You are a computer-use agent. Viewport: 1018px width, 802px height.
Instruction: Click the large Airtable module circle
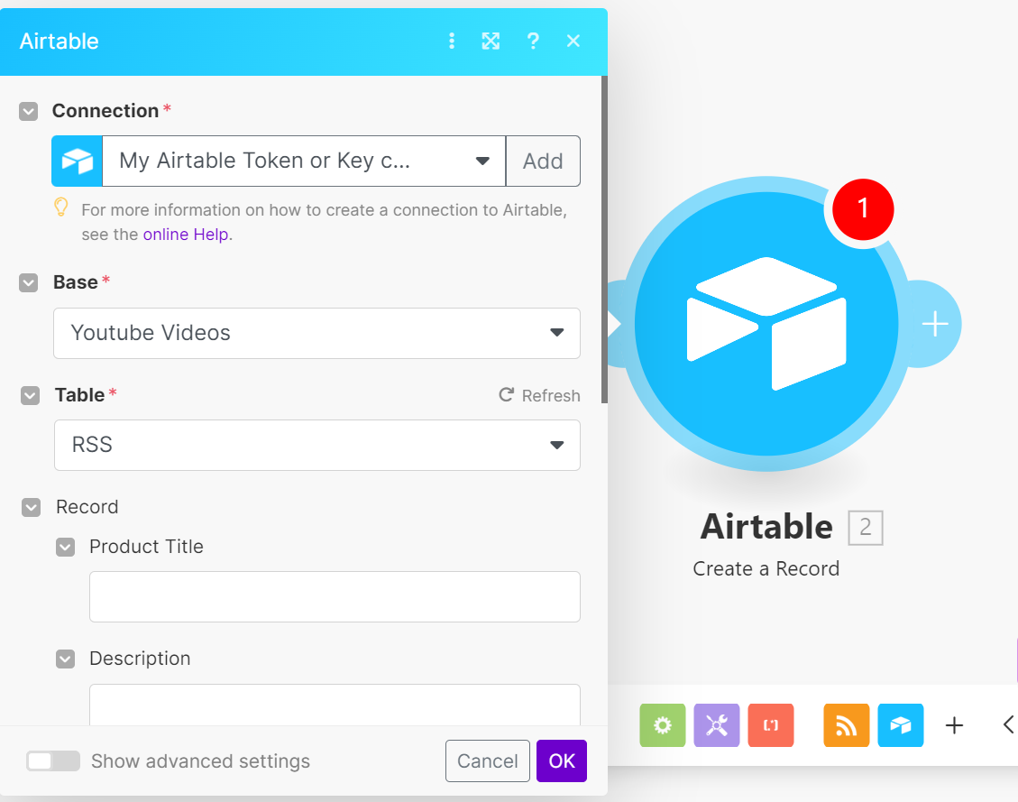click(x=766, y=323)
